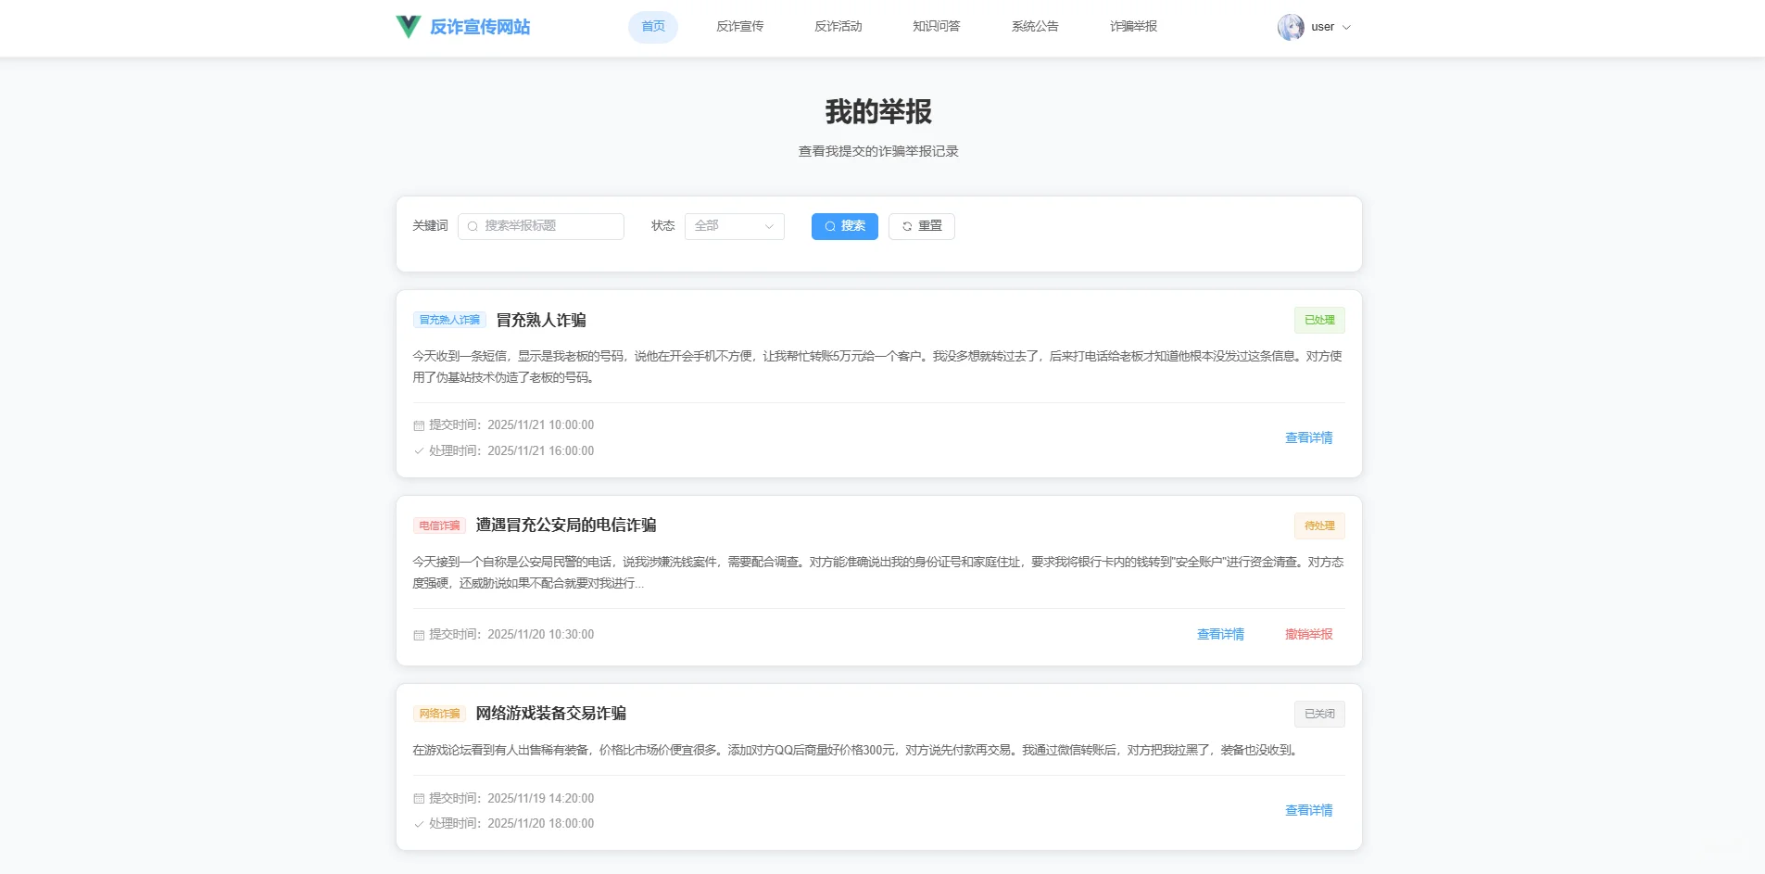Switch to the 反诈宣传 navigation item
Screen dimensions: 1765x874
click(x=738, y=27)
